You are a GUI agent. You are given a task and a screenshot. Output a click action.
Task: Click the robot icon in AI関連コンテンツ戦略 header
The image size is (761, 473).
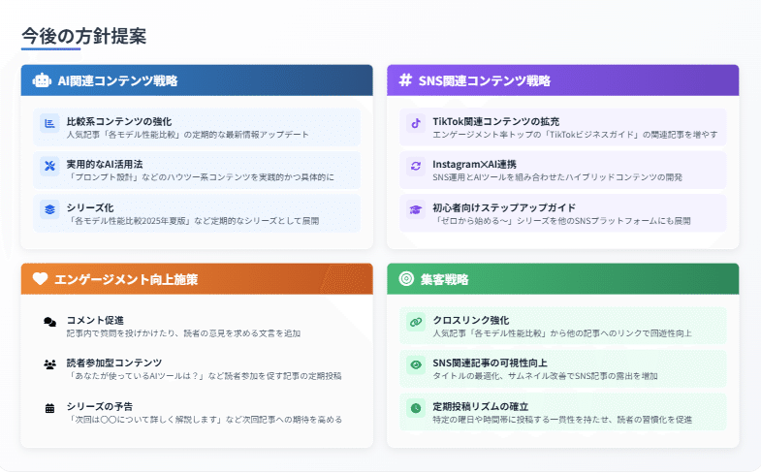point(42,80)
